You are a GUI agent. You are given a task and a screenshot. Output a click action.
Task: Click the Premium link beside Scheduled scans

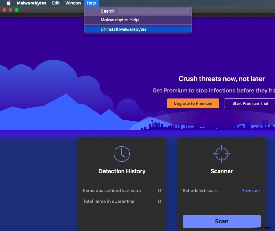(x=251, y=191)
